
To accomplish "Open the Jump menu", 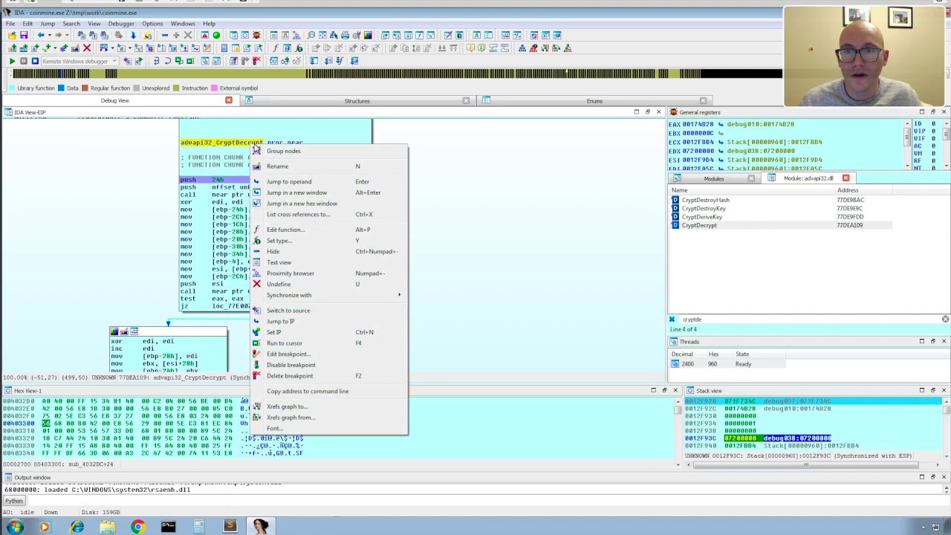I will pyautogui.click(x=48, y=24).
